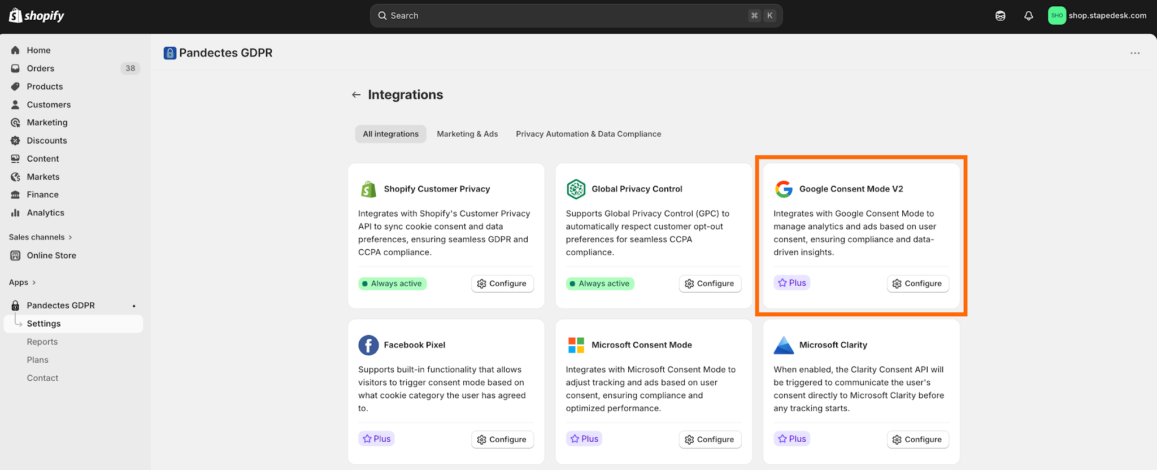The image size is (1157, 470).
Task: Click the Marketing target icon
Action: (15, 123)
